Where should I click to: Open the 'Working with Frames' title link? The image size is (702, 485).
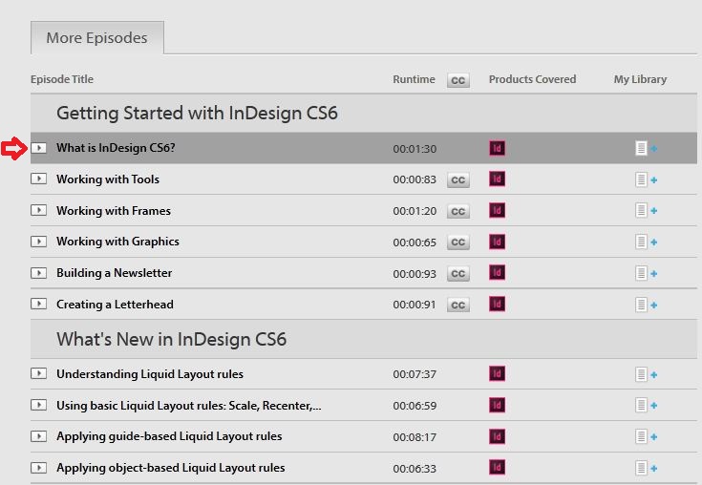(x=114, y=210)
